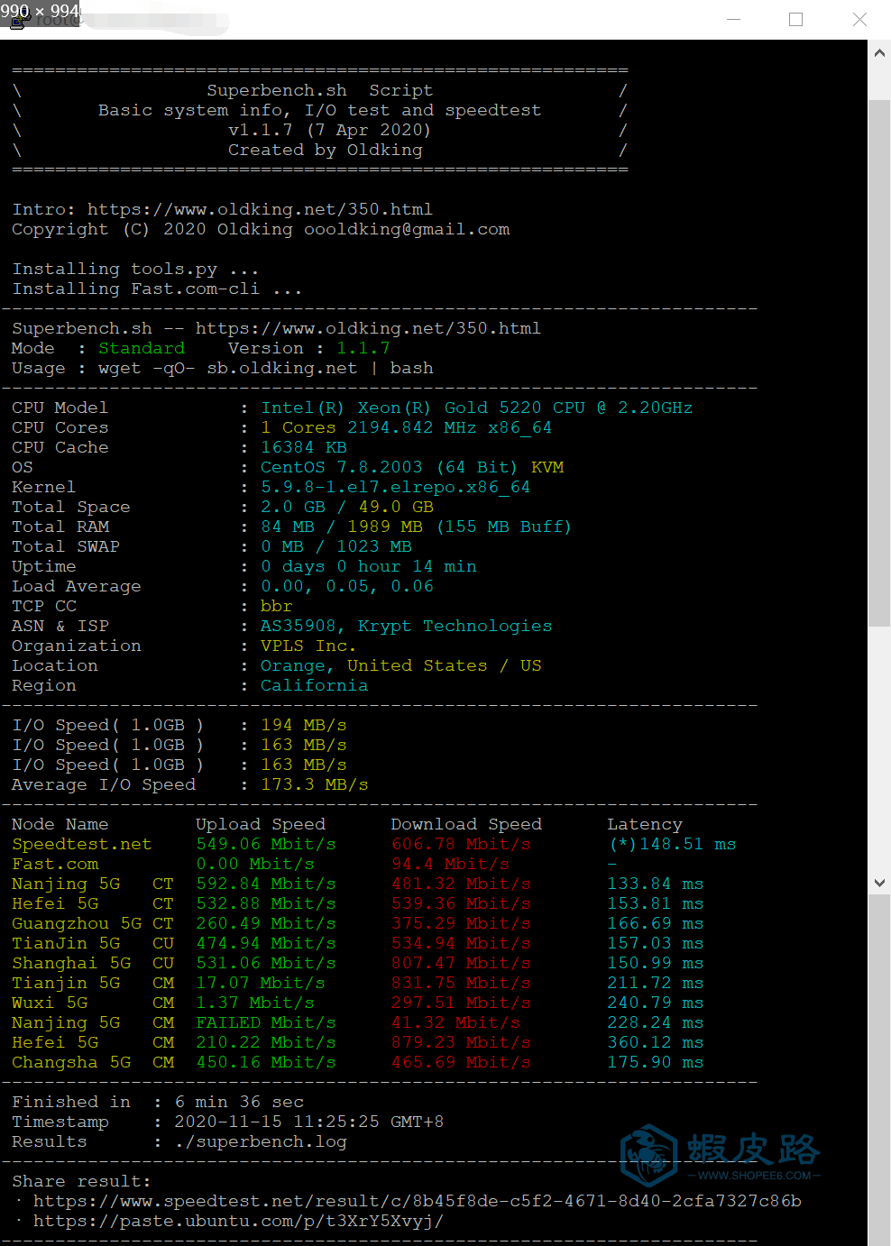Click the Nanjing CT upload '592.84 Mbit/s'

point(266,884)
